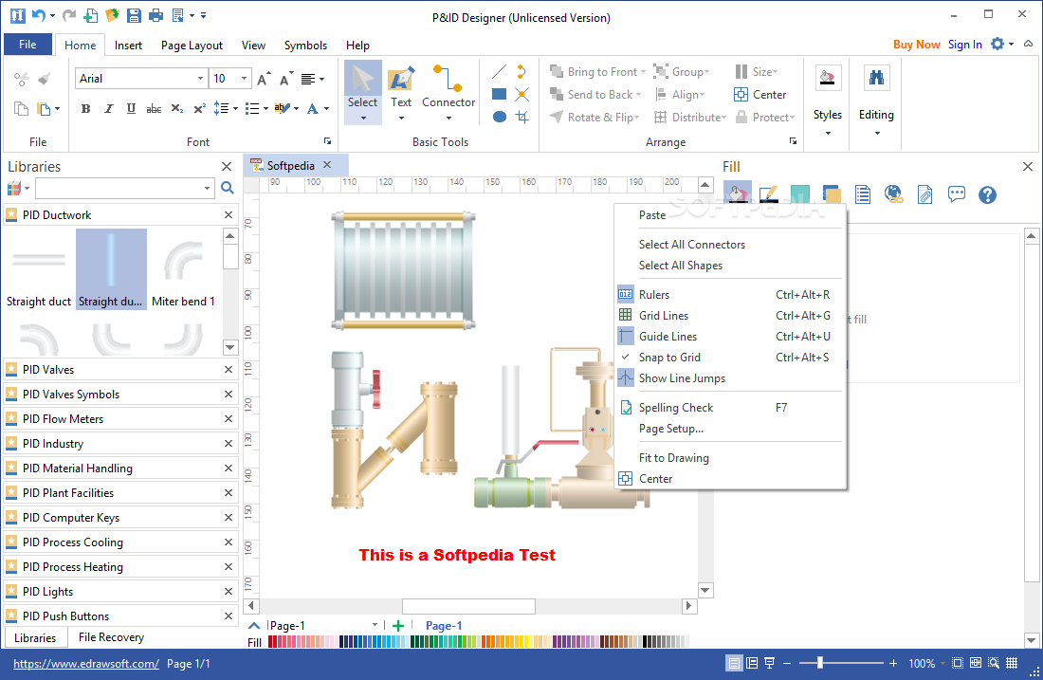Click the Sign In link
Image resolution: width=1043 pixels, height=680 pixels.
[964, 45]
